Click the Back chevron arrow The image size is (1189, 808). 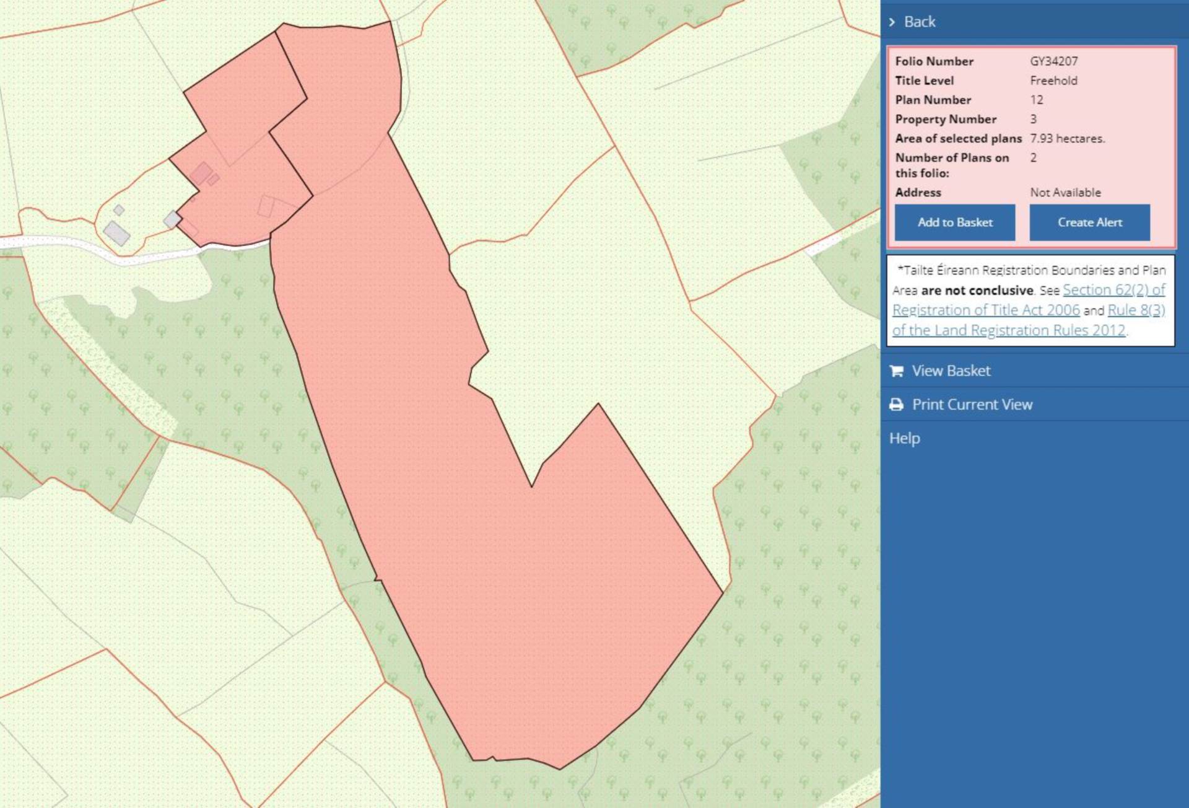[x=892, y=22]
